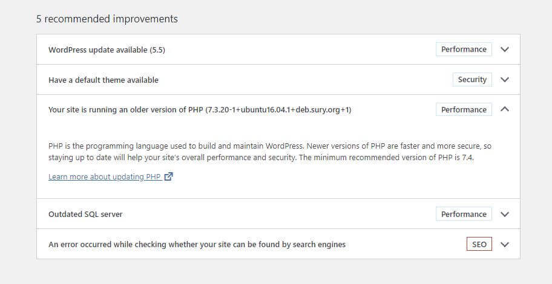Image resolution: width=552 pixels, height=284 pixels.
Task: Click the Performance badge on Outdated SQL row
Action: [464, 214]
